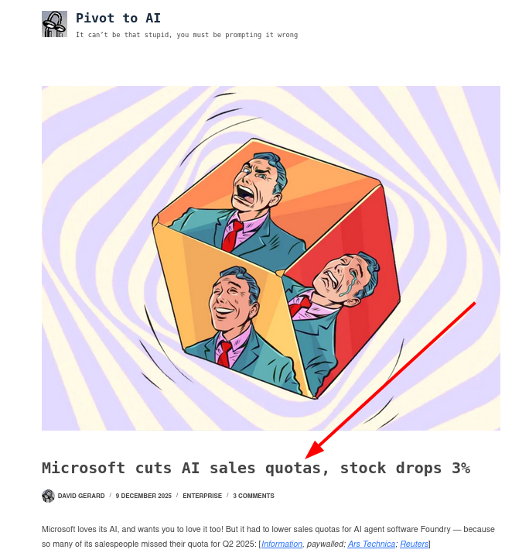Jump to the 3 Comments section
Viewport: 529px width, 553px height.
coord(254,496)
